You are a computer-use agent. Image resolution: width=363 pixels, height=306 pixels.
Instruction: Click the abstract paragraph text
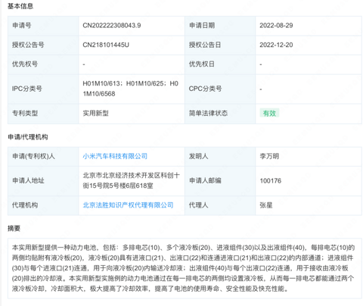coord(184,268)
